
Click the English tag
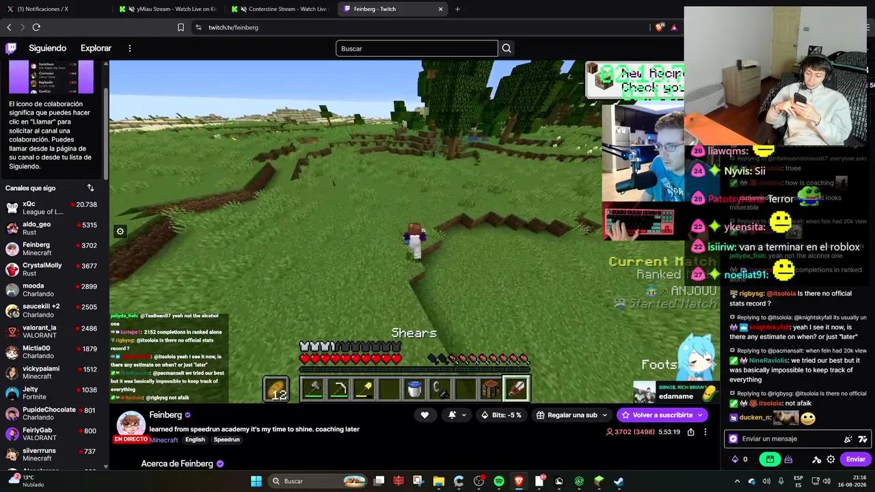[x=195, y=440]
